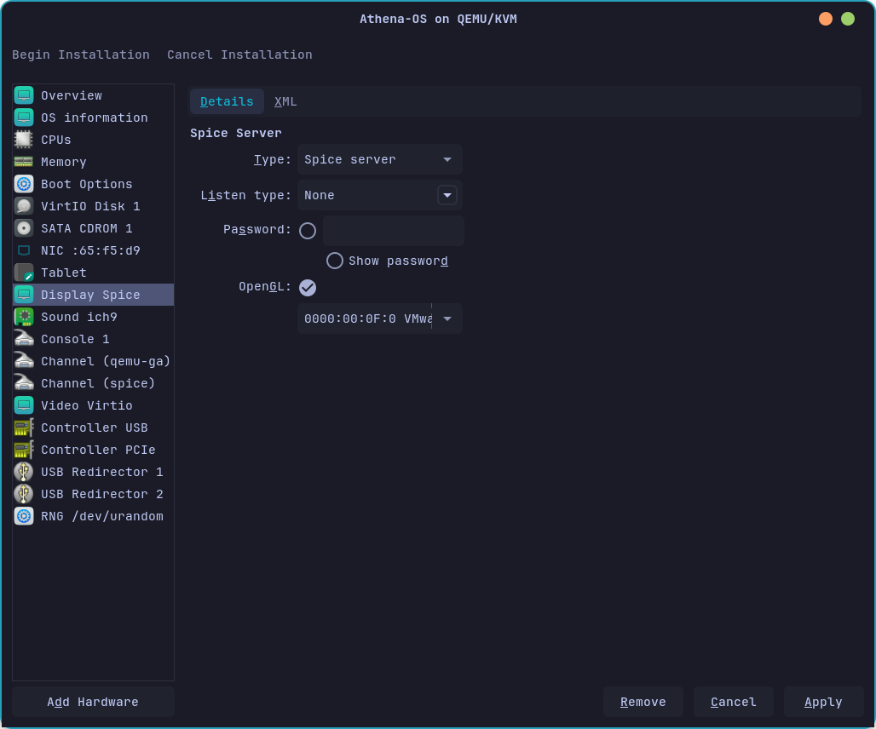Toggle the Show password option

tap(334, 260)
